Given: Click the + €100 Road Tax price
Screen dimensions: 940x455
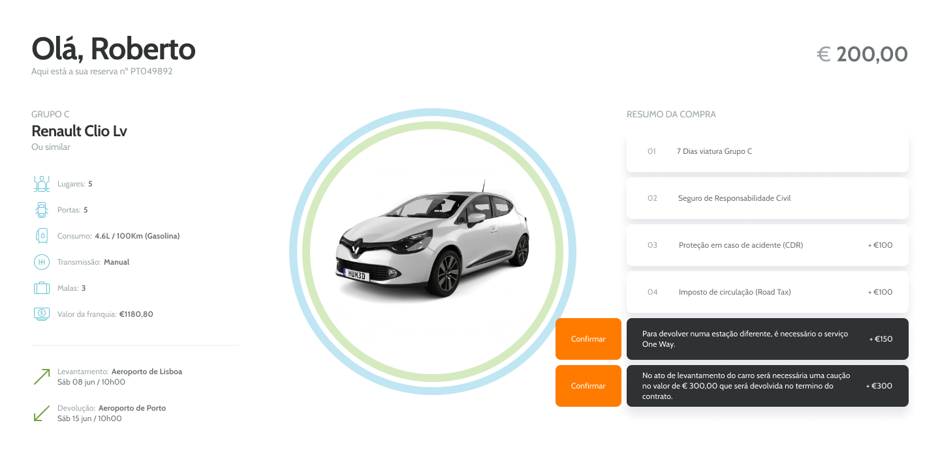Looking at the screenshot, I should (x=880, y=292).
